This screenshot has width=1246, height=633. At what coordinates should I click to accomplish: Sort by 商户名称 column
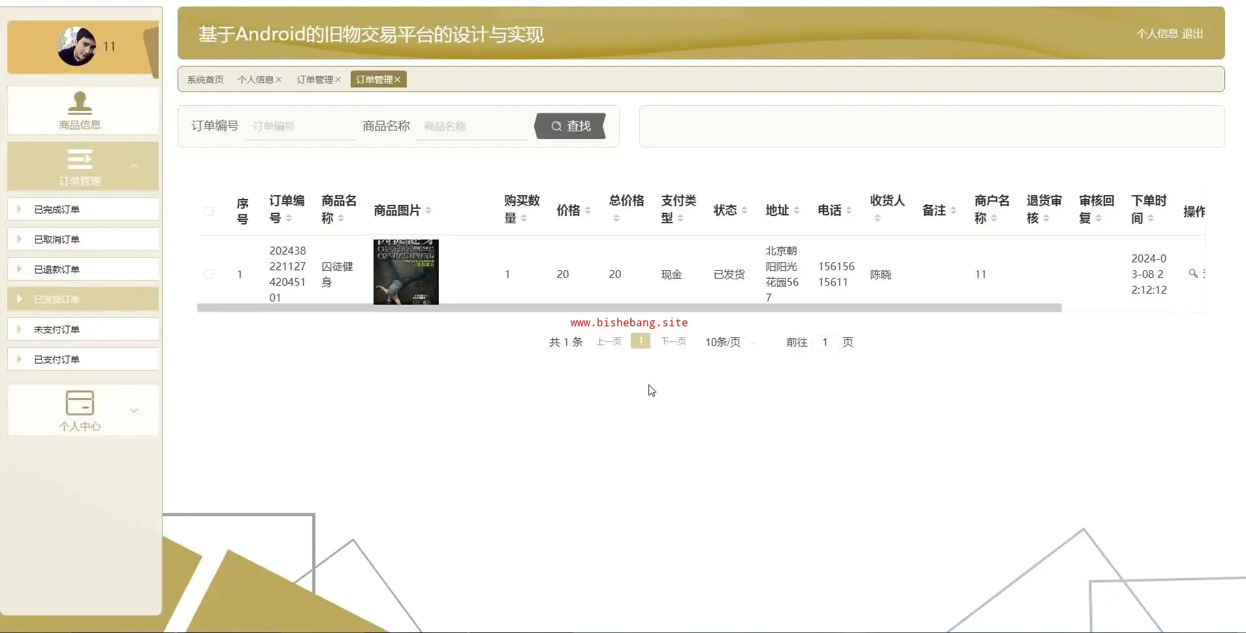994,218
